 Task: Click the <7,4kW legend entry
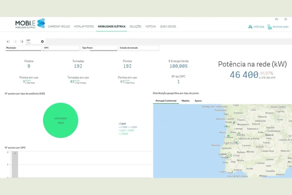(122, 124)
